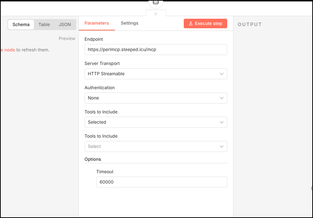Expand the Tools to Include 'Selected' dropdown
Viewport: 313px width, 218px height.
click(x=155, y=122)
